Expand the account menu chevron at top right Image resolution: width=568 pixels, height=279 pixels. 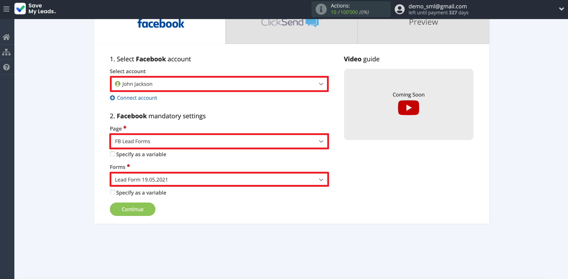coord(561,9)
